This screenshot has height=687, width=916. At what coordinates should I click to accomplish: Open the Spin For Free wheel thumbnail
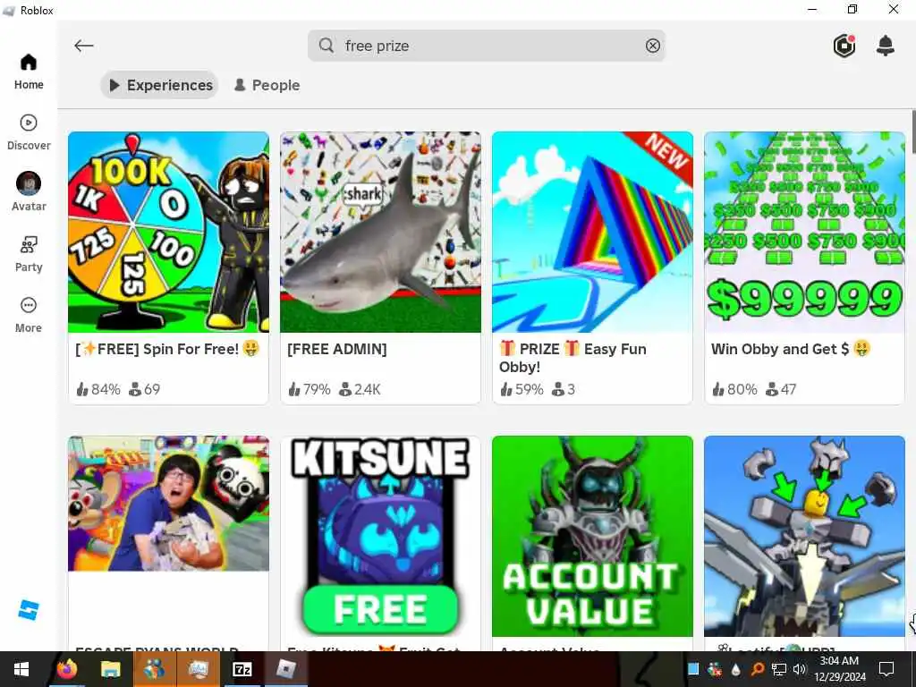168,232
